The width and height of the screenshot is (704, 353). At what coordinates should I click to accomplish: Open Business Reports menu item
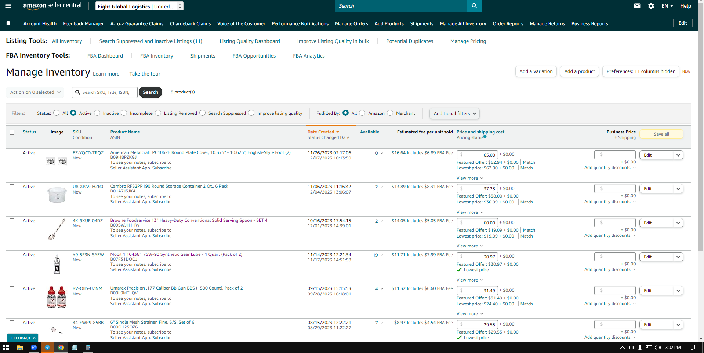pos(589,23)
